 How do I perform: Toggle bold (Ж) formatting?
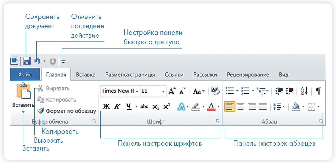(106, 107)
